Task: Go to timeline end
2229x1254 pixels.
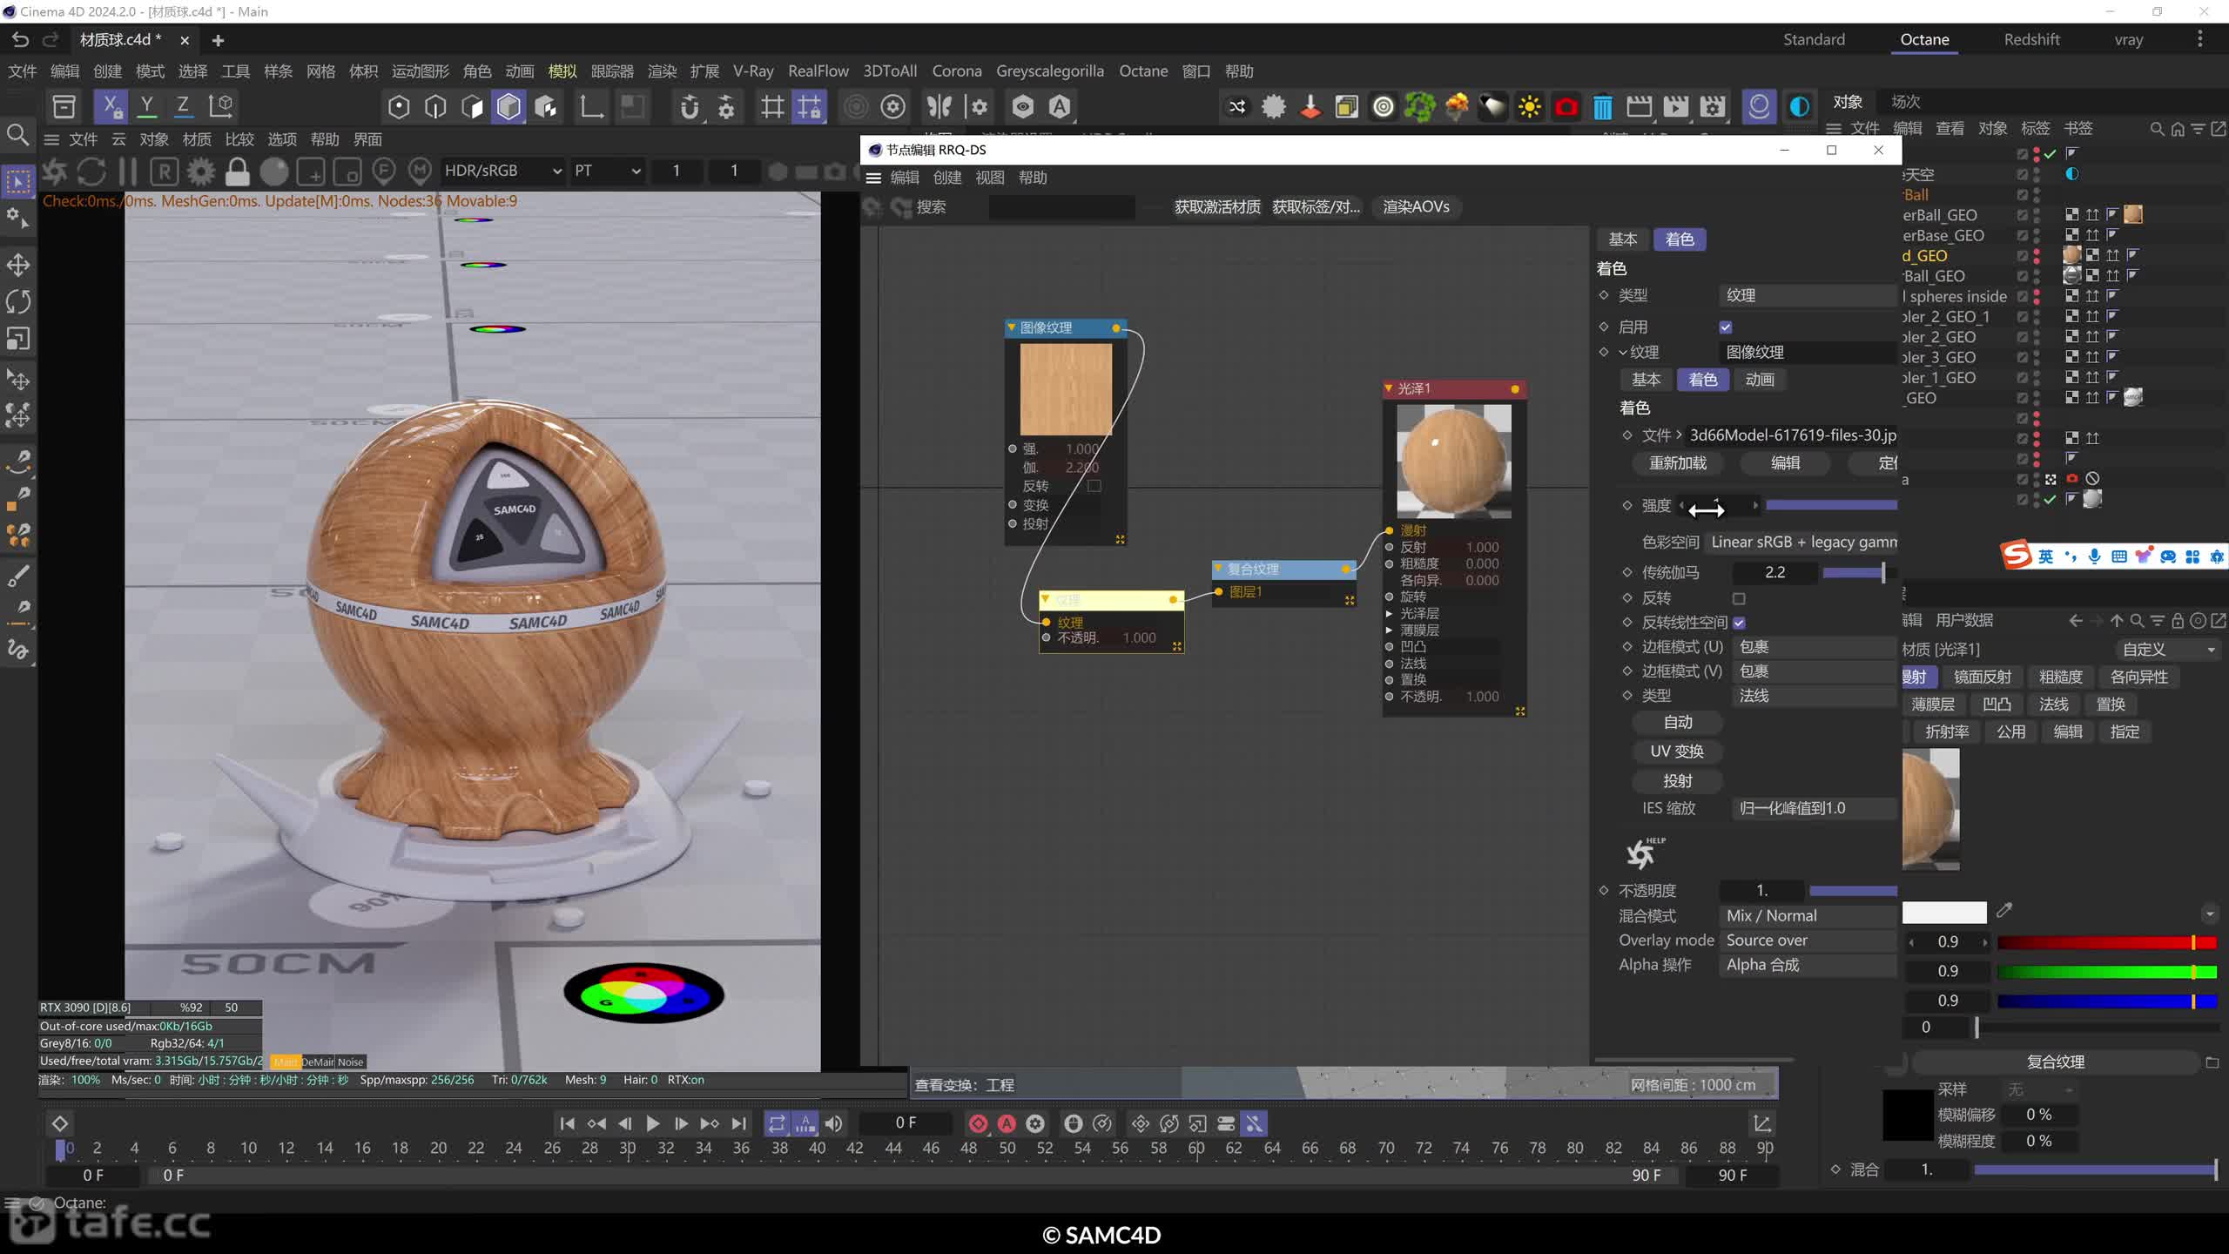Action: pyautogui.click(x=739, y=1123)
